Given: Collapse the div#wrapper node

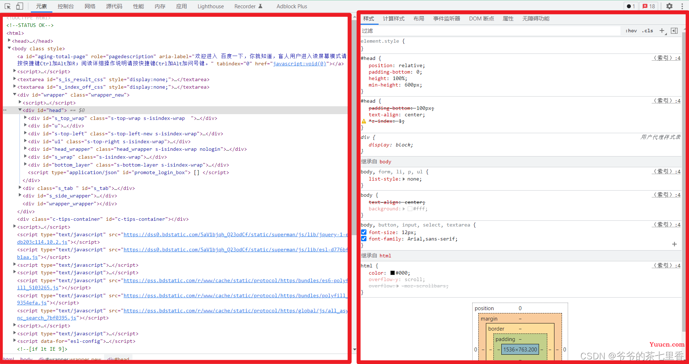Looking at the screenshot, I should click(x=15, y=95).
